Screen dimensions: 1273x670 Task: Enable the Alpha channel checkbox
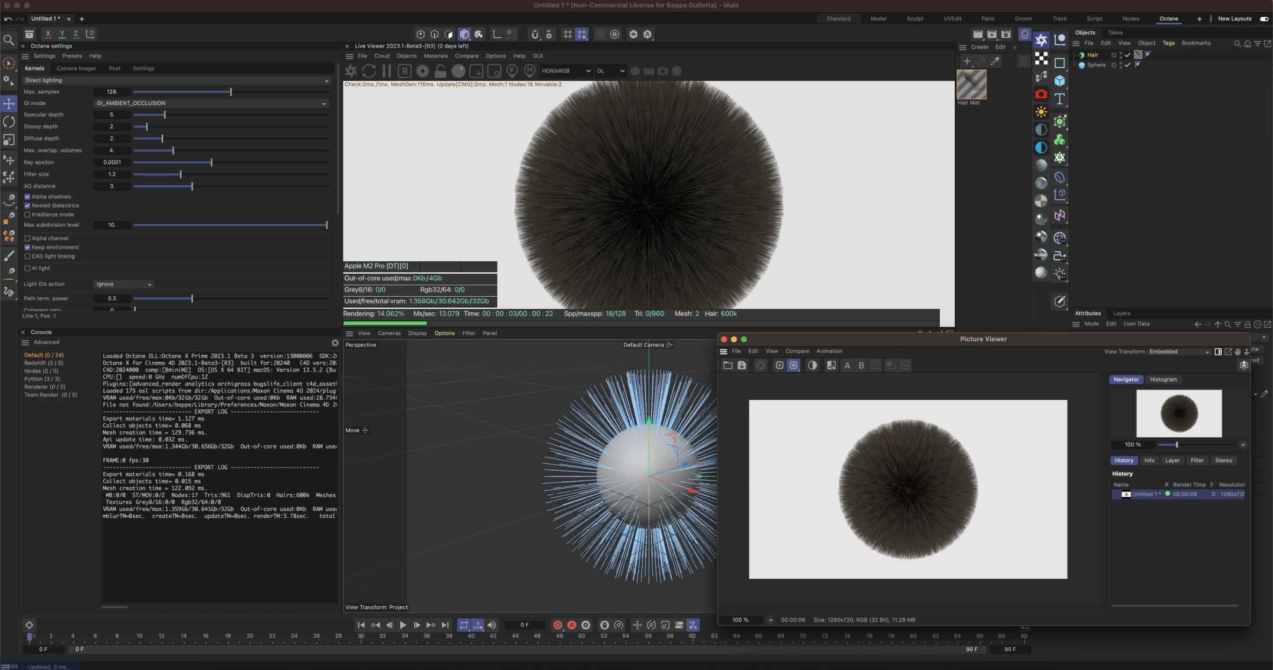click(x=27, y=238)
